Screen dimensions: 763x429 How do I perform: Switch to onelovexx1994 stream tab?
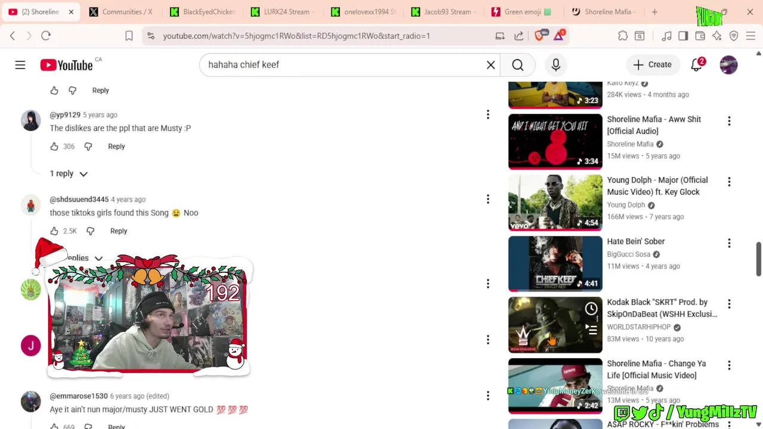tap(363, 12)
